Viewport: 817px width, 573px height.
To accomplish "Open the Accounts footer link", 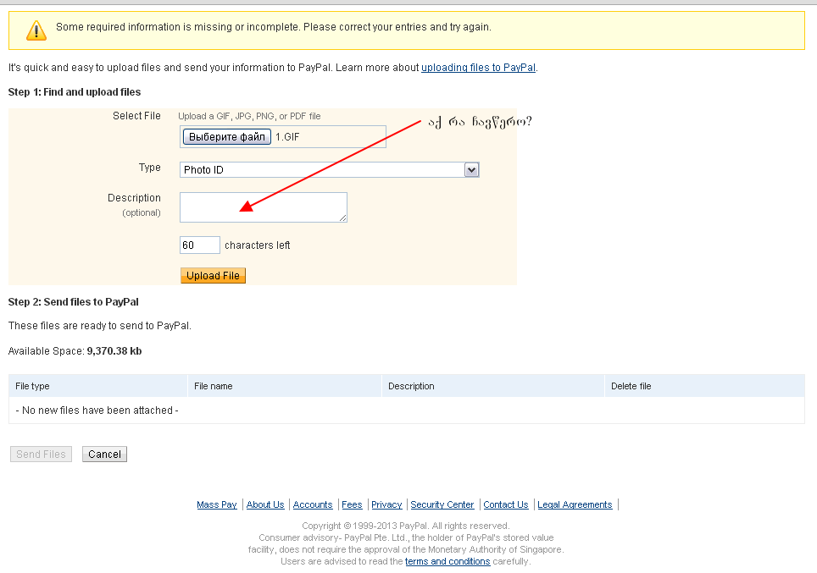I will pyautogui.click(x=313, y=504).
